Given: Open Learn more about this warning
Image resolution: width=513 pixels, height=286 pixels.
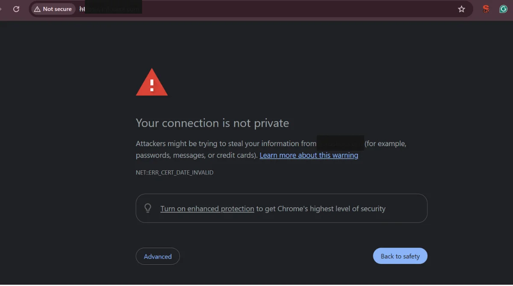Looking at the screenshot, I should point(309,155).
